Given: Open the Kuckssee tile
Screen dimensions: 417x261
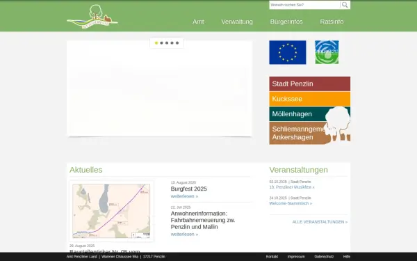Looking at the screenshot, I should point(309,99).
